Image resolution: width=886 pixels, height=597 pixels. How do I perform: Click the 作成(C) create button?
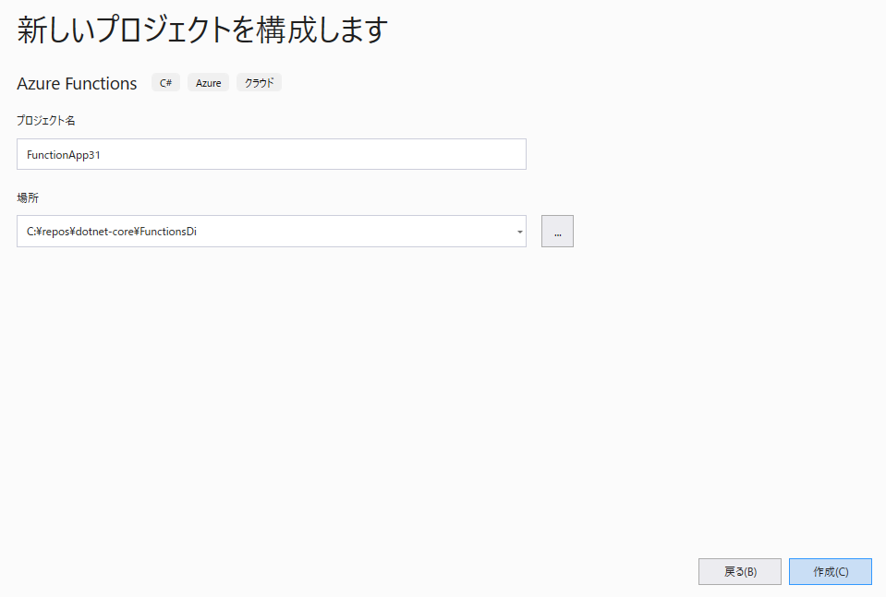coord(830,571)
